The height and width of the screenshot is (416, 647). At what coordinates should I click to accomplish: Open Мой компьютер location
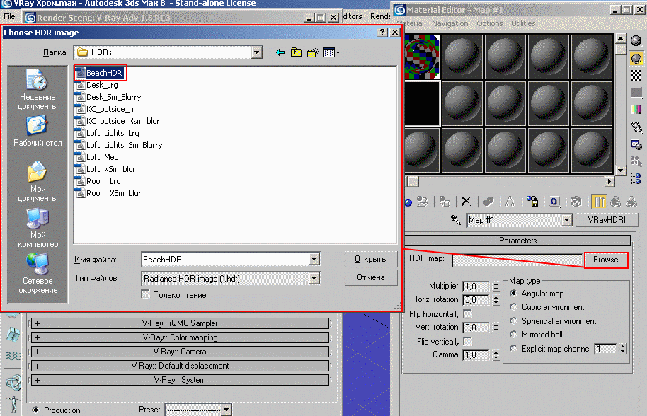coord(38,228)
